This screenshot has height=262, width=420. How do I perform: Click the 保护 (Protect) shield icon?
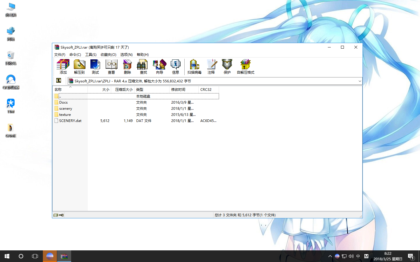click(227, 67)
